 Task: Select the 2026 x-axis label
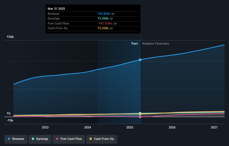pyautogui.click(x=172, y=127)
